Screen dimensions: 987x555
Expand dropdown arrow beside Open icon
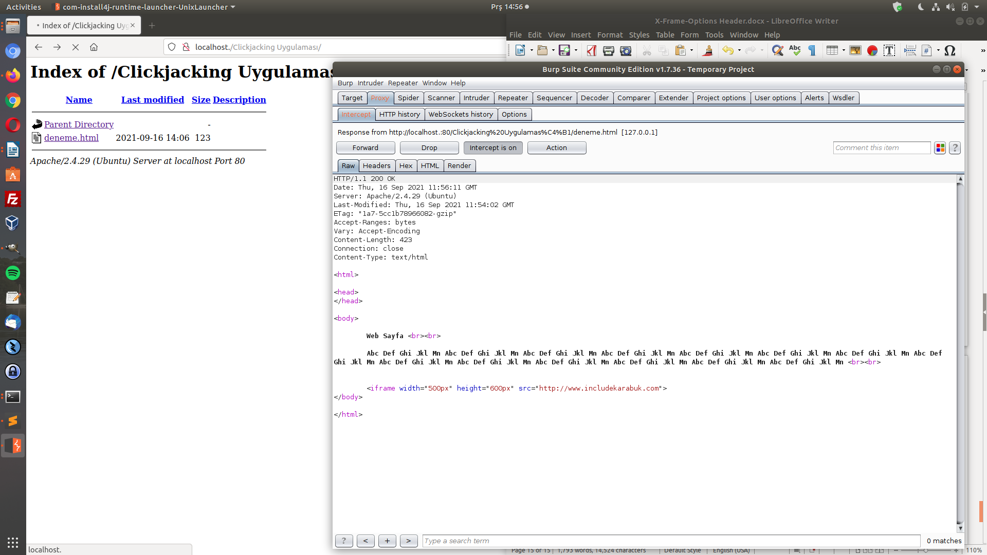553,50
